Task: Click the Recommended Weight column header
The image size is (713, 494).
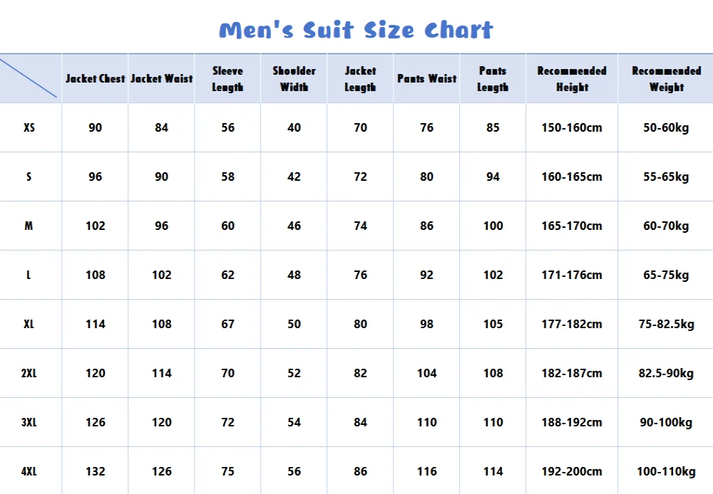Action: (x=666, y=79)
